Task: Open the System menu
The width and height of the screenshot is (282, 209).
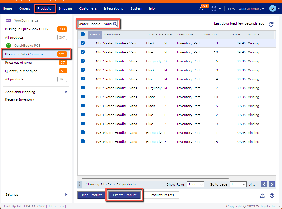Action: (136, 8)
